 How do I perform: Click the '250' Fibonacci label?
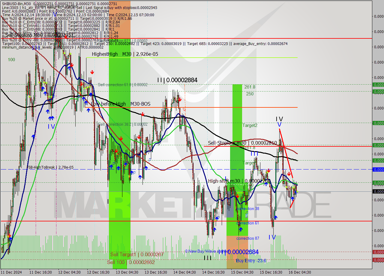click(x=250, y=94)
